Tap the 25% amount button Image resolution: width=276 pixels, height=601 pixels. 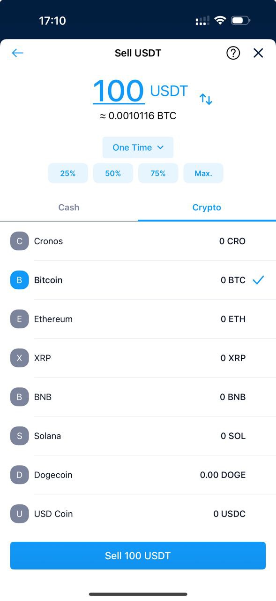click(68, 173)
